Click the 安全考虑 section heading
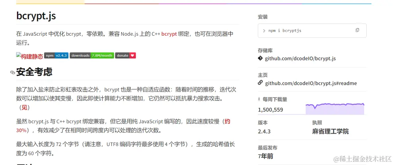 [34, 72]
